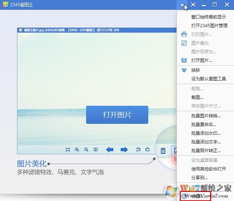Select 打开2345图片管理 from menu
The height and width of the screenshot is (201, 234).
click(209, 25)
